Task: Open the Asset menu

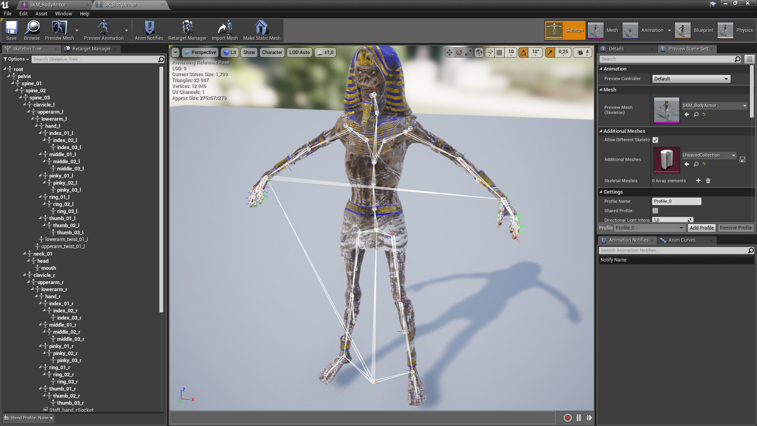Action: [41, 13]
